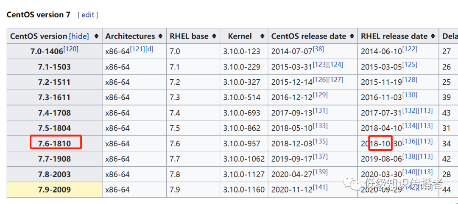Click the CentOS version 7 section heading
This screenshot has height=204, width=458.
coord(39,14)
